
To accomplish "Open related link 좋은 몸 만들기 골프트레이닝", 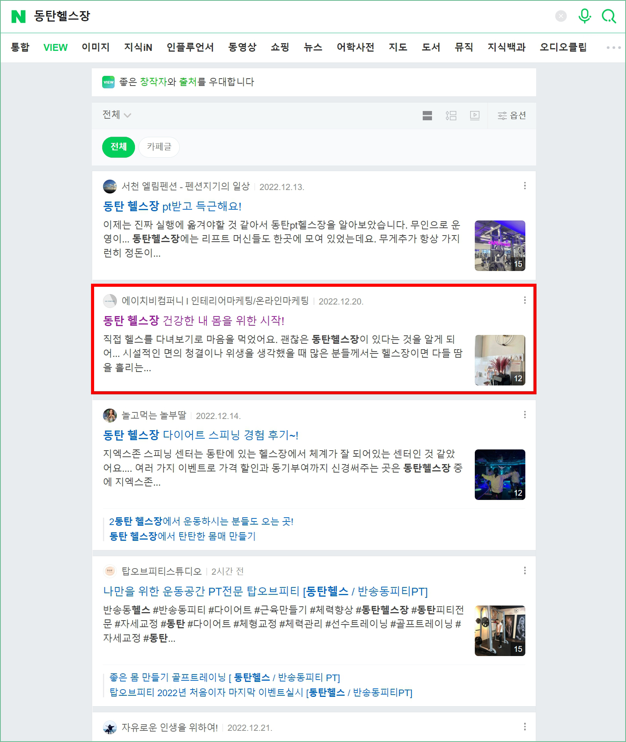I will [x=224, y=678].
